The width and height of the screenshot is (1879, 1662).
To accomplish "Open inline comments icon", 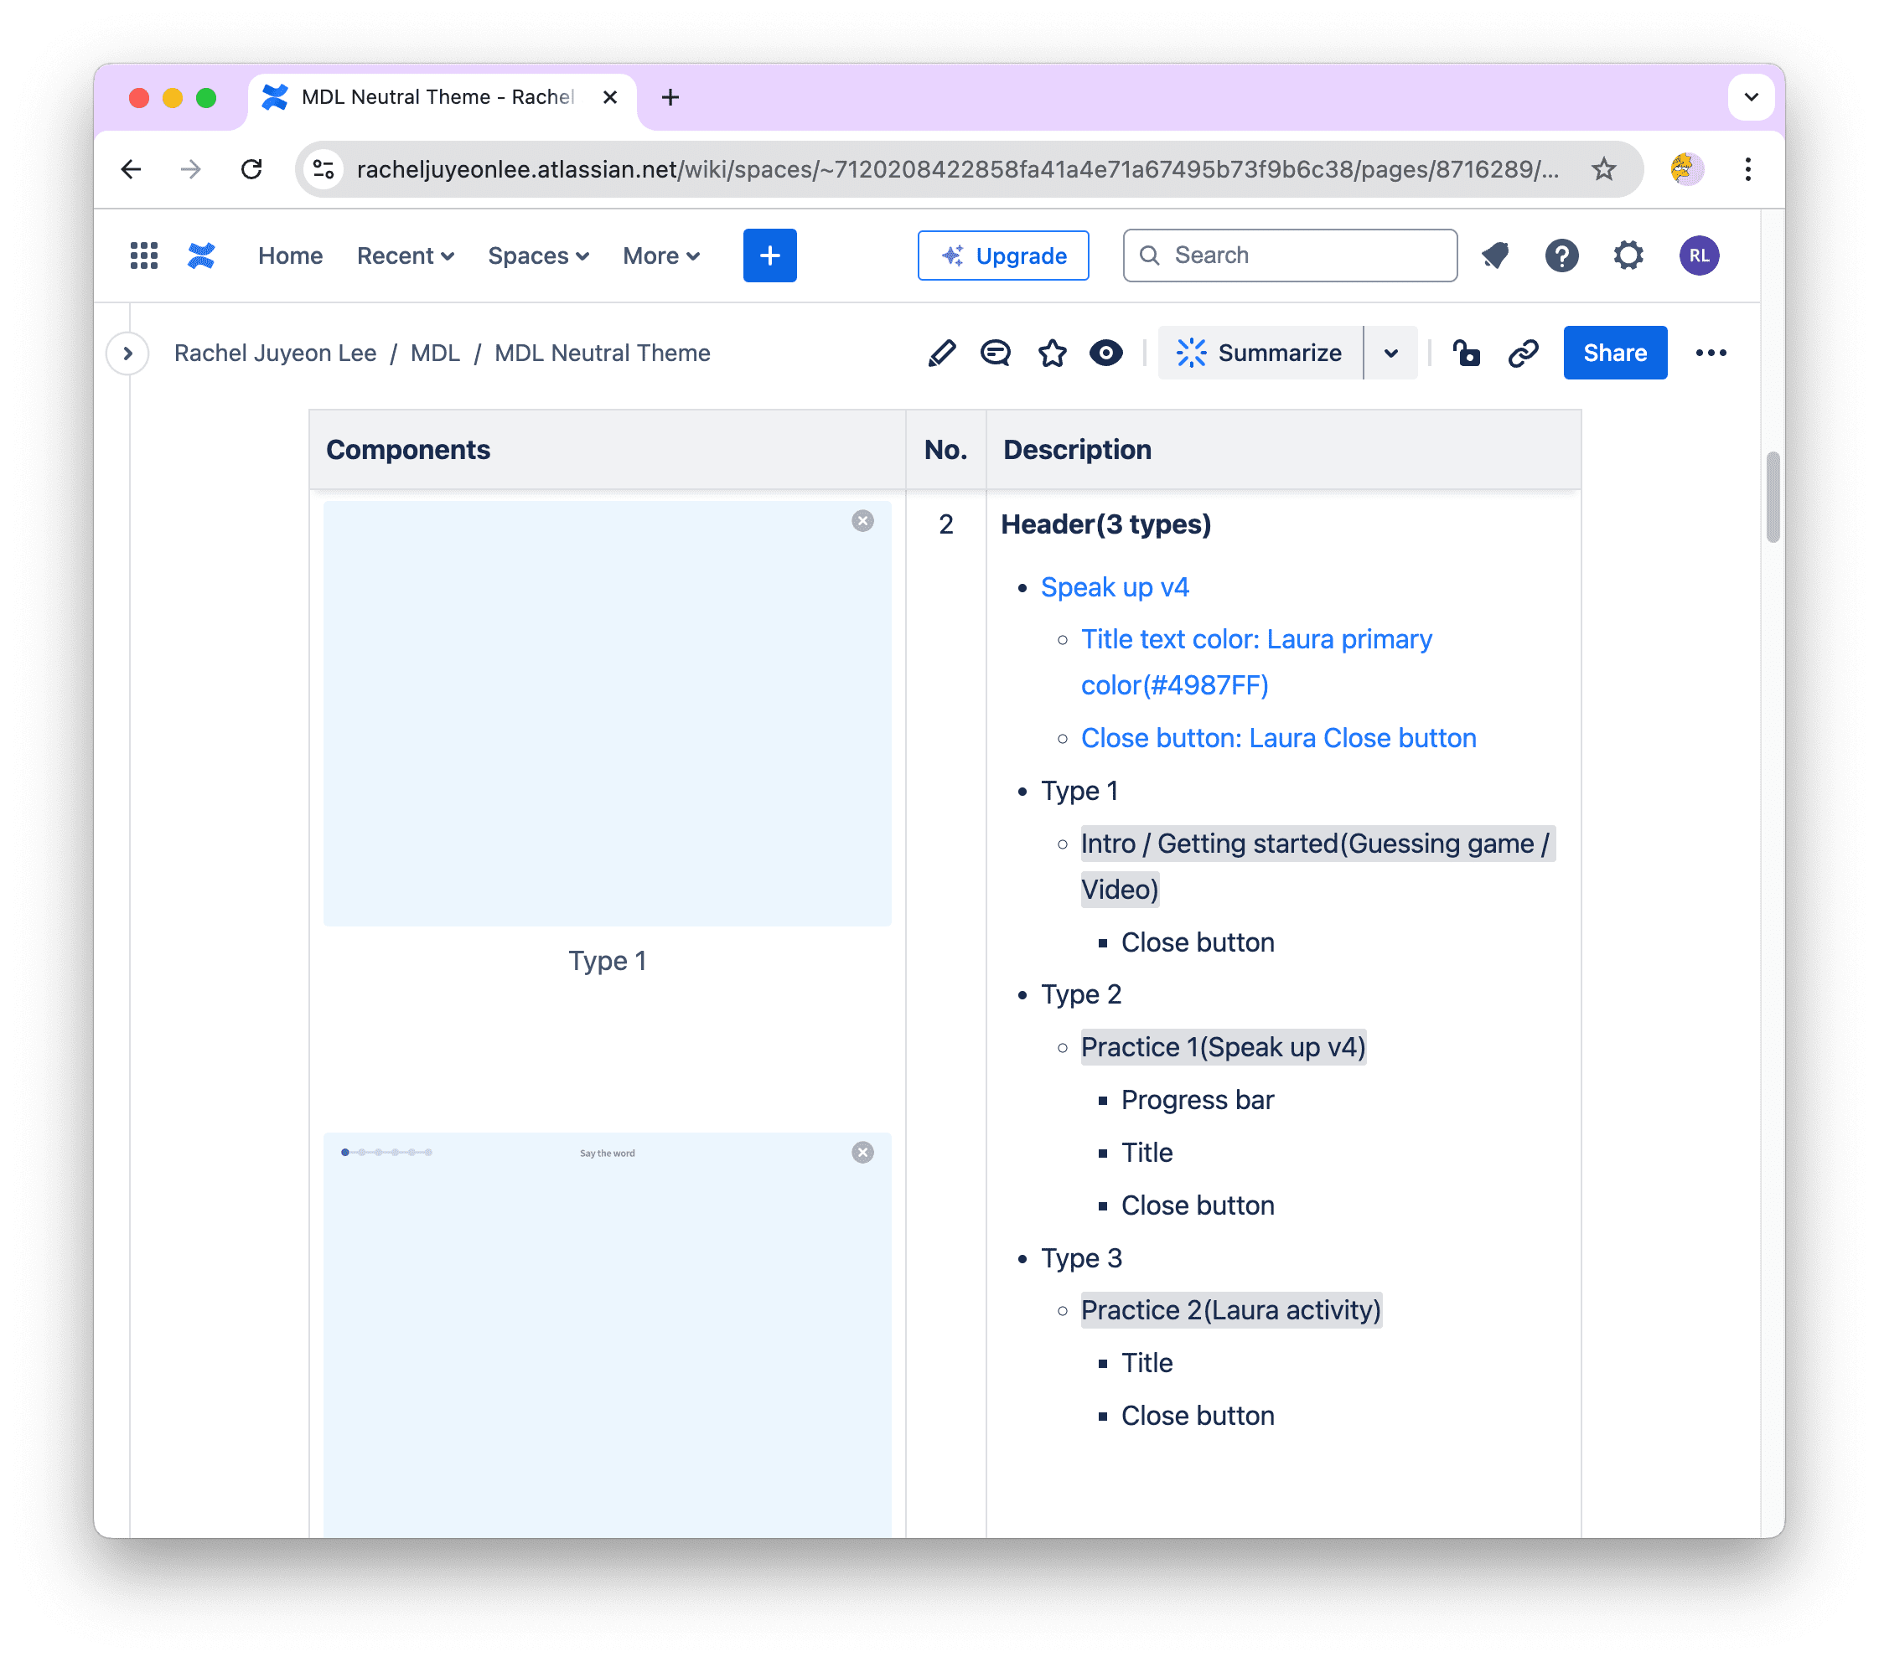I will [996, 354].
